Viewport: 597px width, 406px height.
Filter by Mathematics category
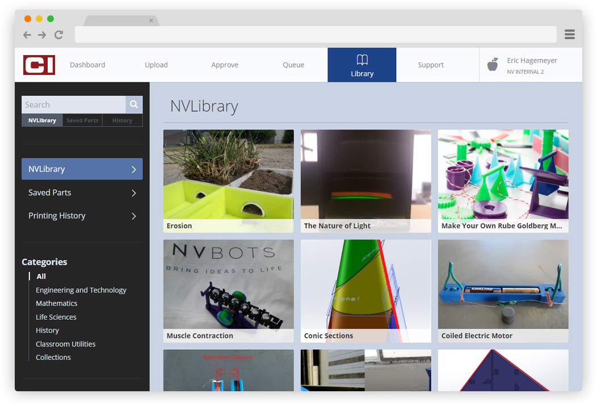(x=56, y=304)
